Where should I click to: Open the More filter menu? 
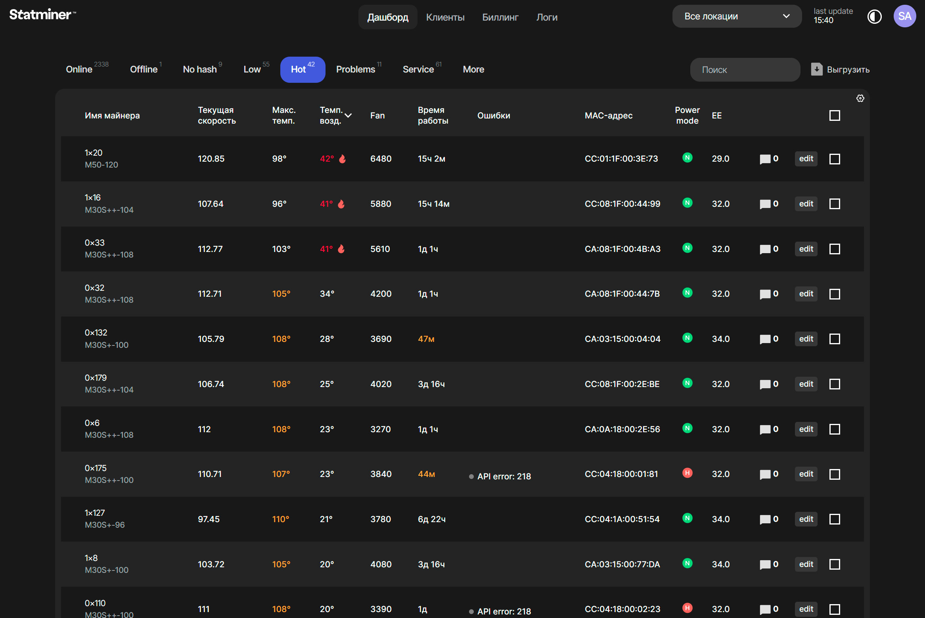(473, 69)
